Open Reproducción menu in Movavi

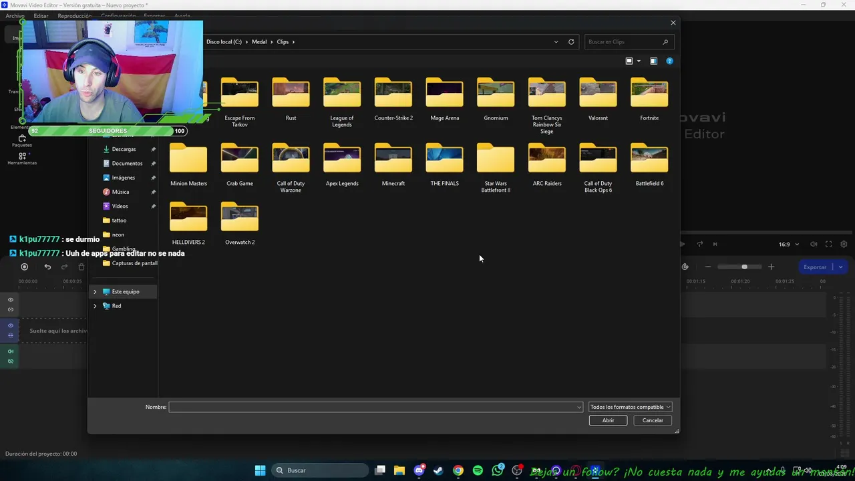point(75,16)
